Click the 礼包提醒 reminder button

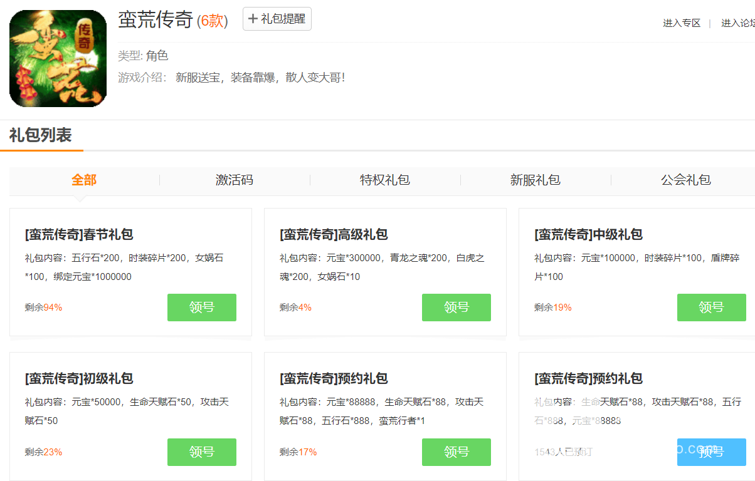277,19
